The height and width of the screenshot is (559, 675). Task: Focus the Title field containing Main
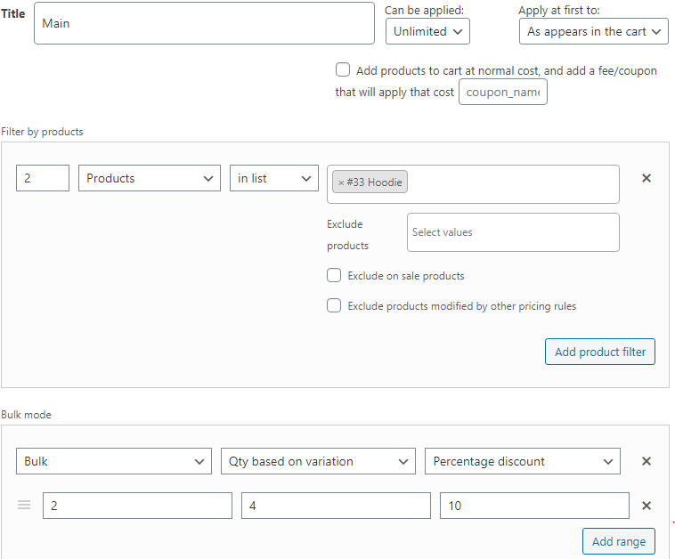coord(204,23)
